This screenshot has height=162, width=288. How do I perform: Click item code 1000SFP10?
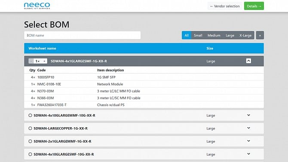pos(46,77)
